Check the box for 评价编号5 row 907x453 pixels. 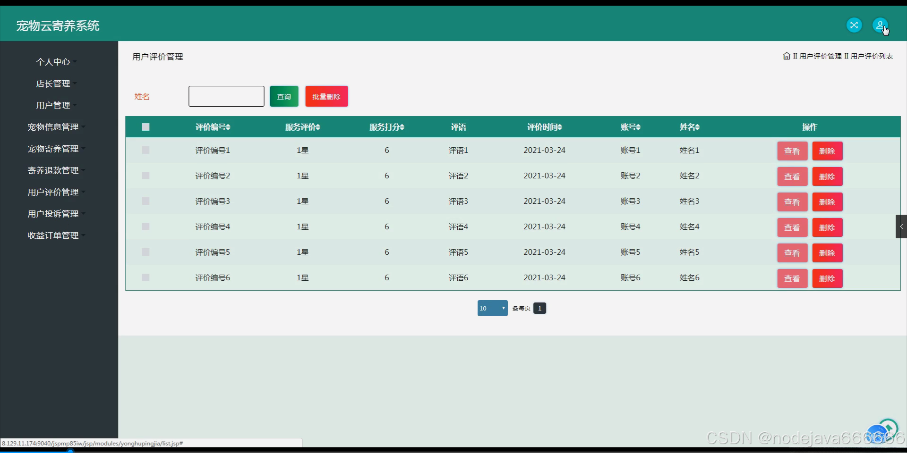pyautogui.click(x=145, y=252)
